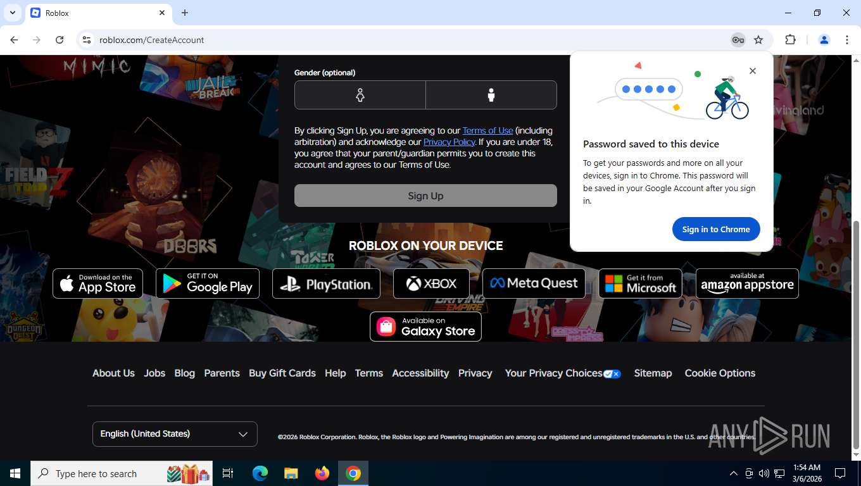Open a new browser tab
Viewport: 861px width, 486px height.
[185, 13]
